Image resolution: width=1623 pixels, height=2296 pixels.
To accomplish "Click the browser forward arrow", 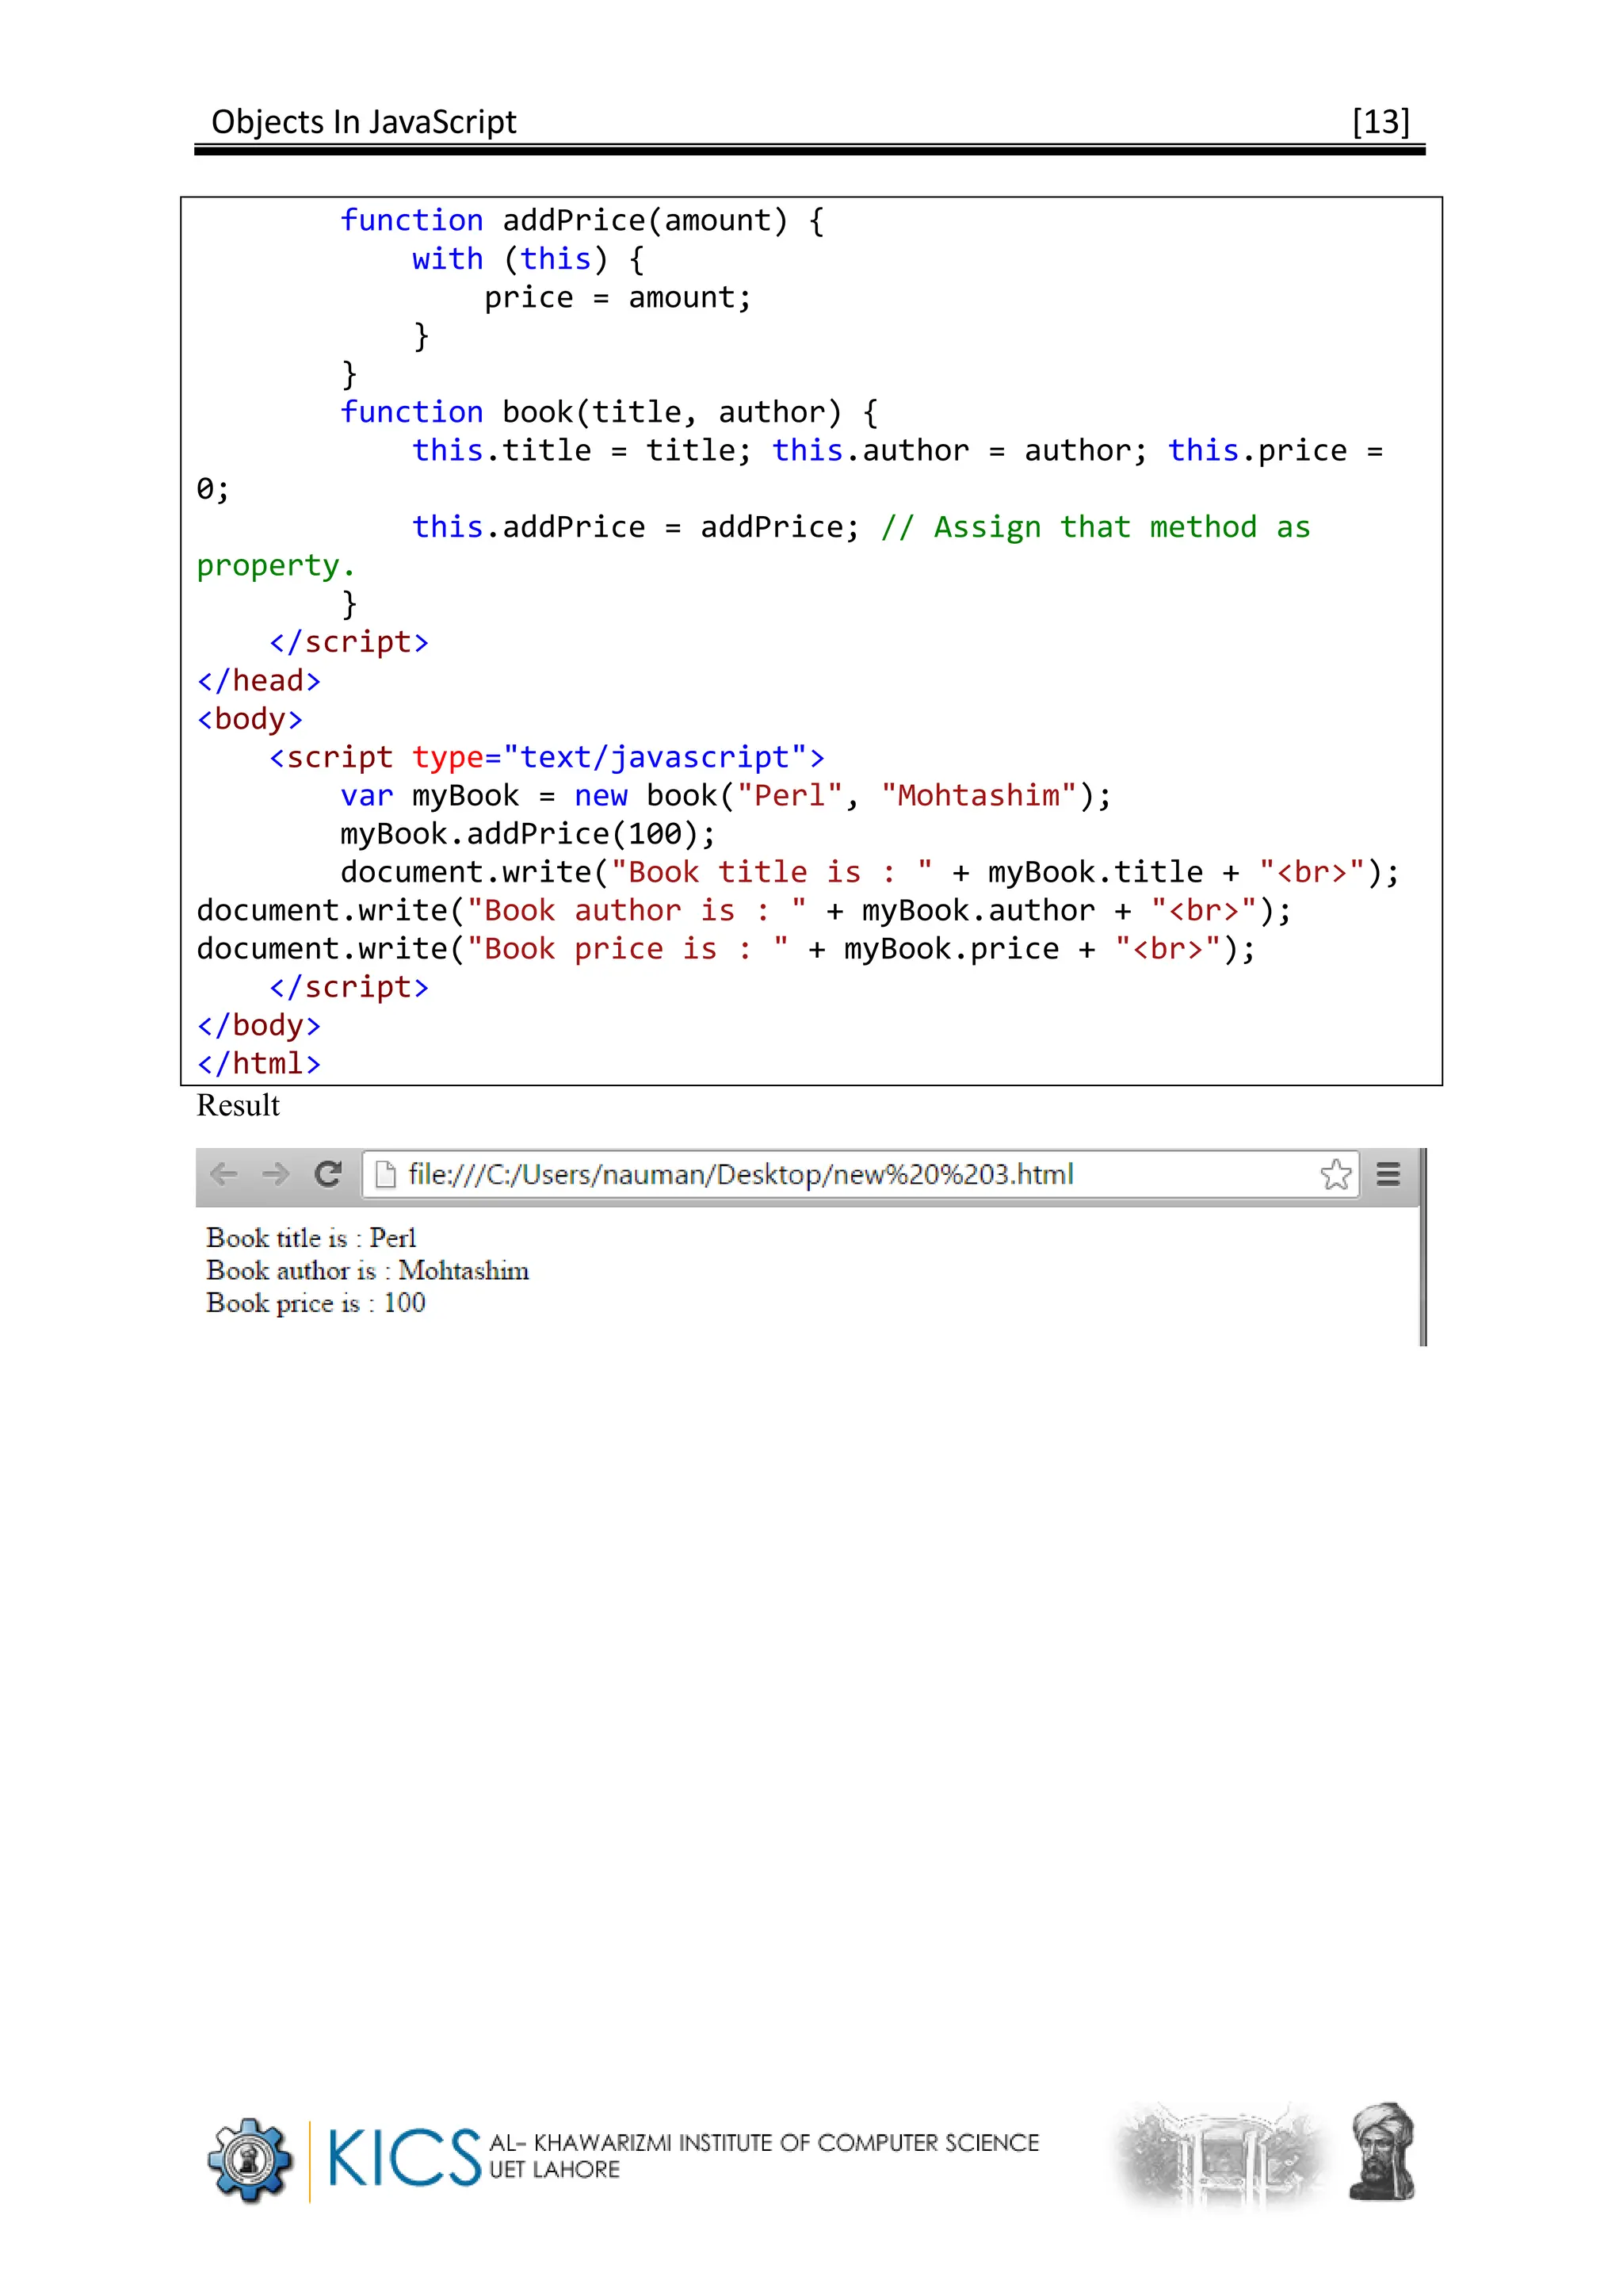I will (x=275, y=1174).
